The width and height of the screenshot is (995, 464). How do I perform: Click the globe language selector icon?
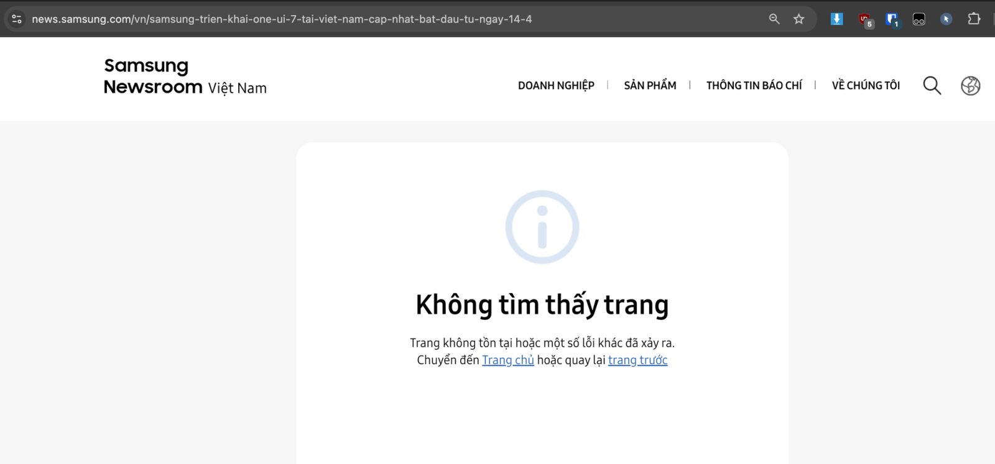(970, 86)
